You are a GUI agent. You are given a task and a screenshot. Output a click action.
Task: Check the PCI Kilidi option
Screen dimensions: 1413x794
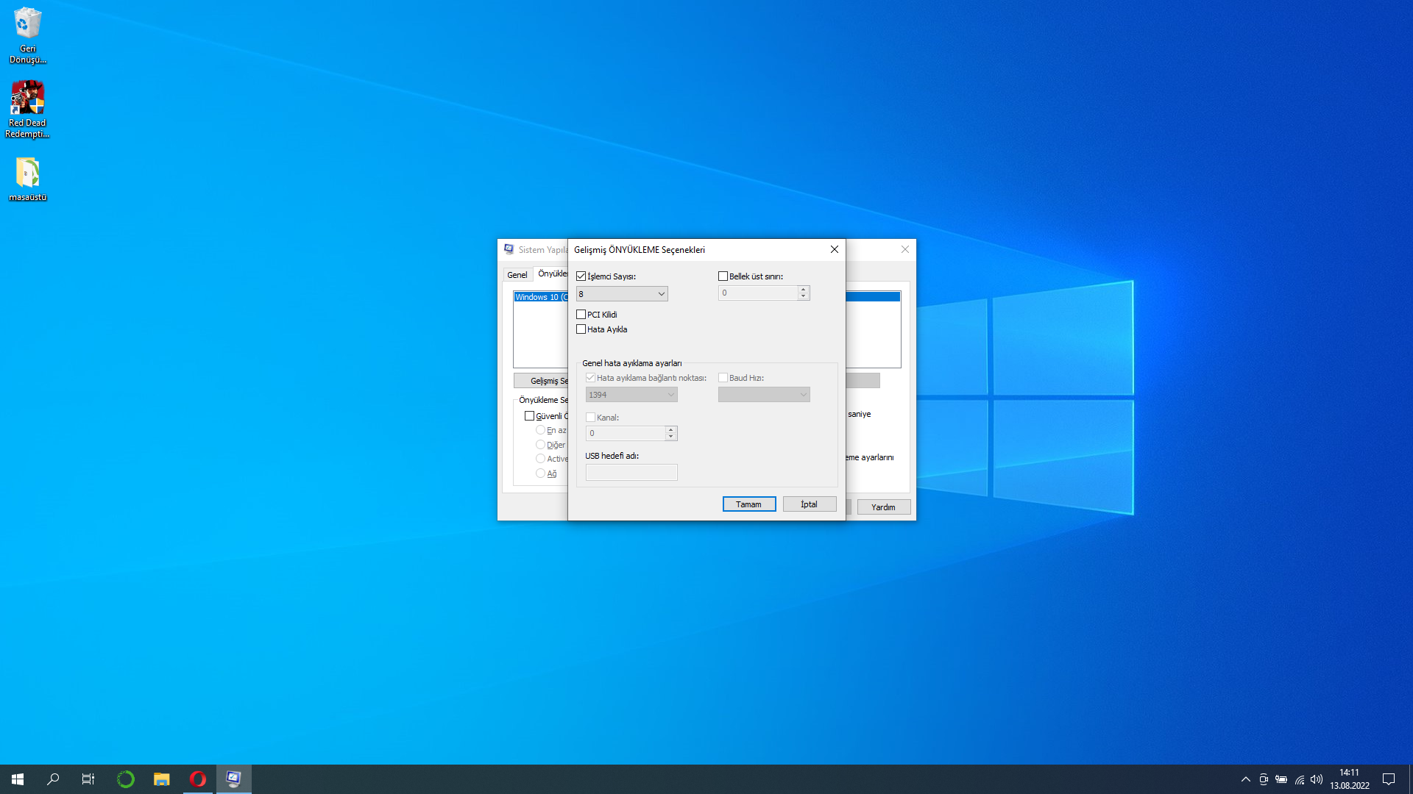(x=581, y=315)
